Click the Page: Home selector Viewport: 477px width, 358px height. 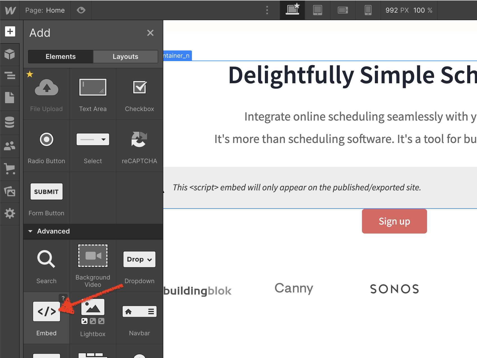tap(45, 10)
